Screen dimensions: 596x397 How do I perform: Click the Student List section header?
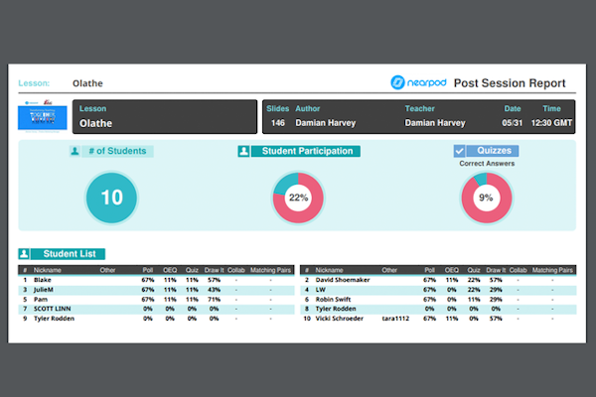70,254
